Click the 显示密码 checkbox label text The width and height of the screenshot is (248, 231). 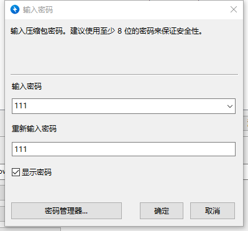(x=37, y=172)
